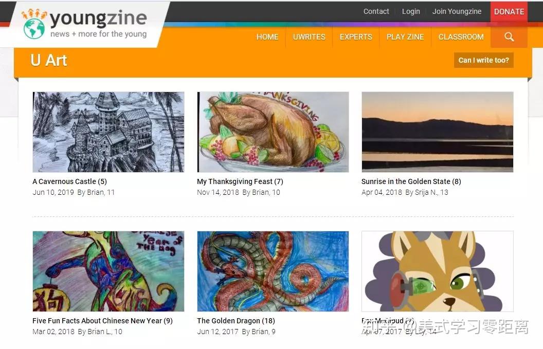Open 'The Golden Dragon (18)' title link
This screenshot has width=543, height=349.
click(236, 321)
